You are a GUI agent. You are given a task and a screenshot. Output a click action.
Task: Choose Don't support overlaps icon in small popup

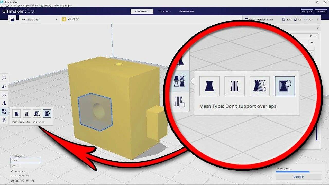47,113
